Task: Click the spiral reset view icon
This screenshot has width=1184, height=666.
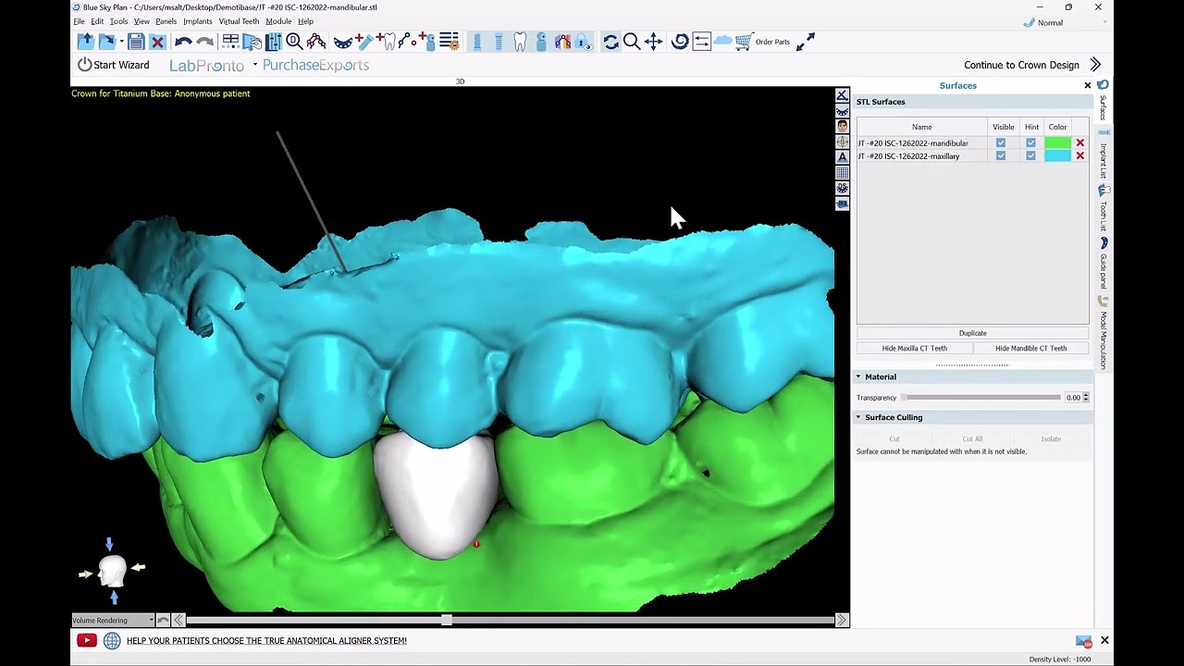Action: (680, 42)
